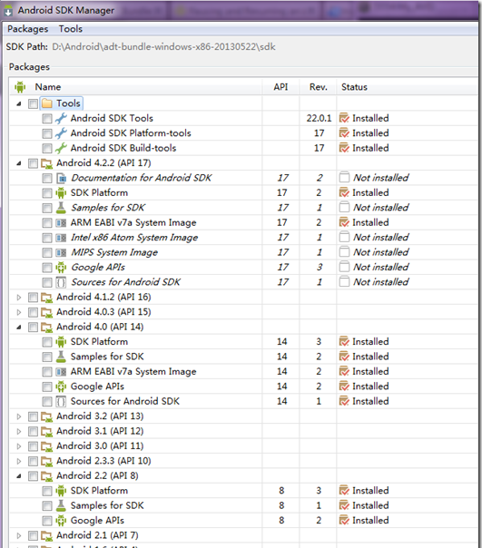Click the Documentation for Android SDK icon
This screenshot has width=482, height=548.
[61, 178]
